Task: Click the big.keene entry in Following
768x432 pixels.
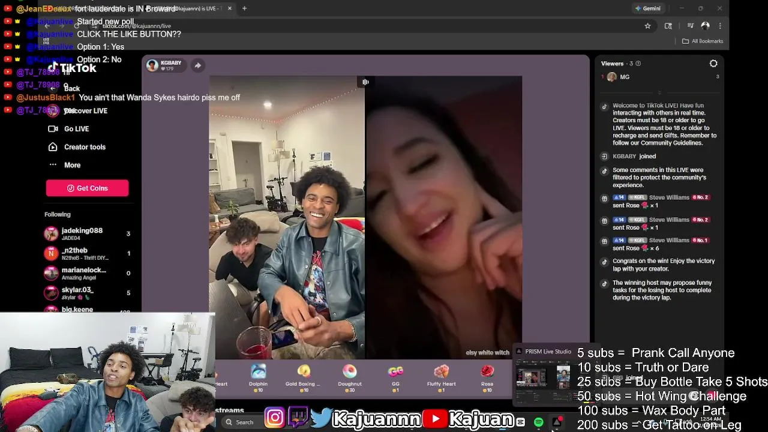Action: point(87,309)
